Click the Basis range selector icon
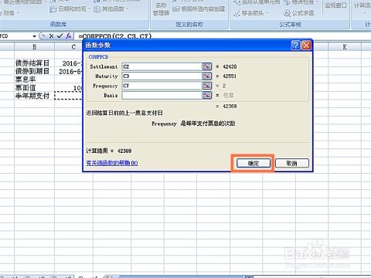The height and width of the screenshot is (278, 371). tap(206, 95)
